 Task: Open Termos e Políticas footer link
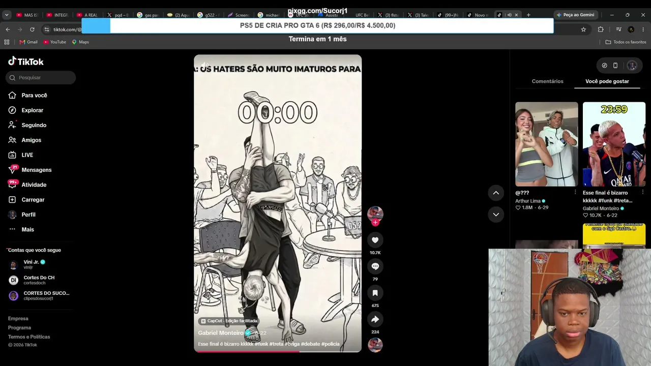click(x=29, y=337)
